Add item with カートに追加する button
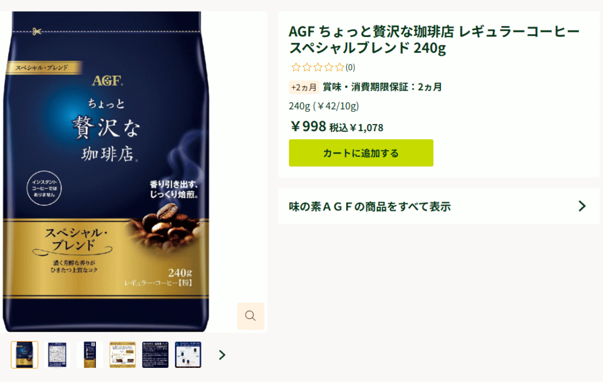This screenshot has height=382, width=603. pyautogui.click(x=361, y=153)
